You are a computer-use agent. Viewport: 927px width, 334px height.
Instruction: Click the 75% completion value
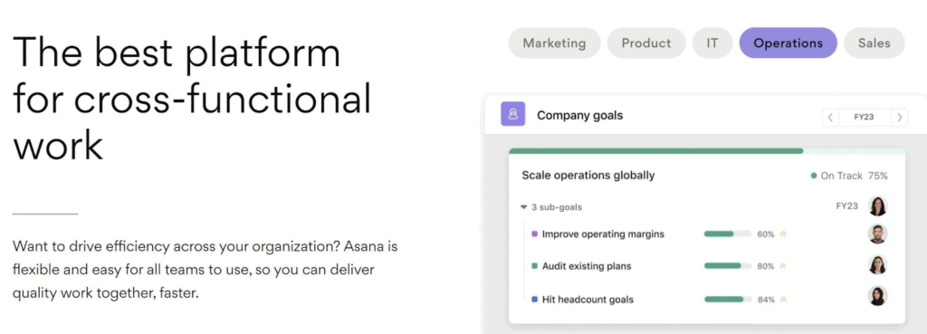pyautogui.click(x=877, y=176)
